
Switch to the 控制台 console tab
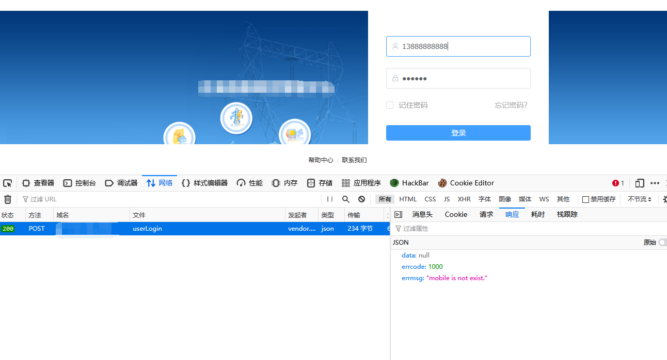[x=80, y=183]
